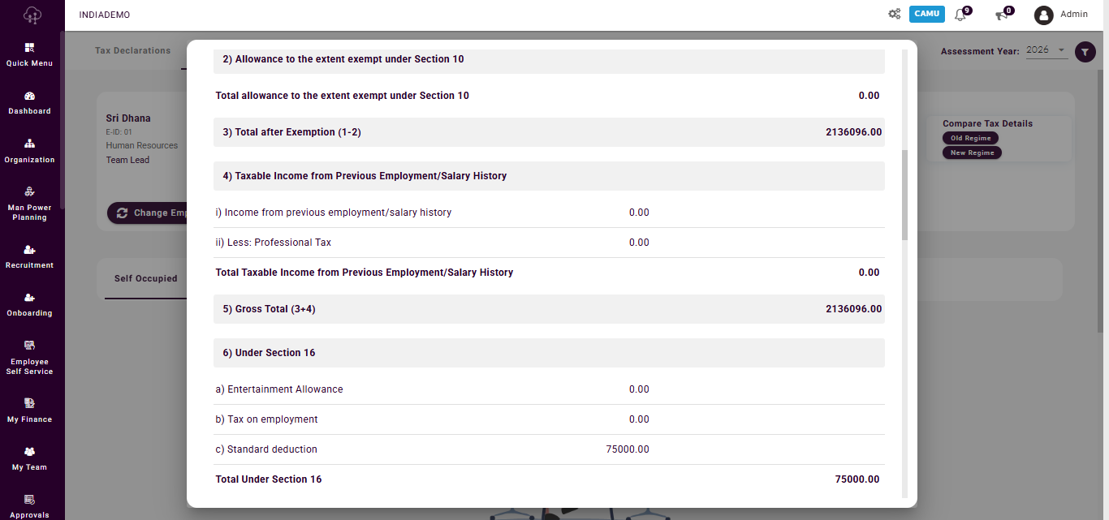This screenshot has width=1109, height=520.
Task: Click the tax details dialog scrollbar
Action: click(x=906, y=195)
